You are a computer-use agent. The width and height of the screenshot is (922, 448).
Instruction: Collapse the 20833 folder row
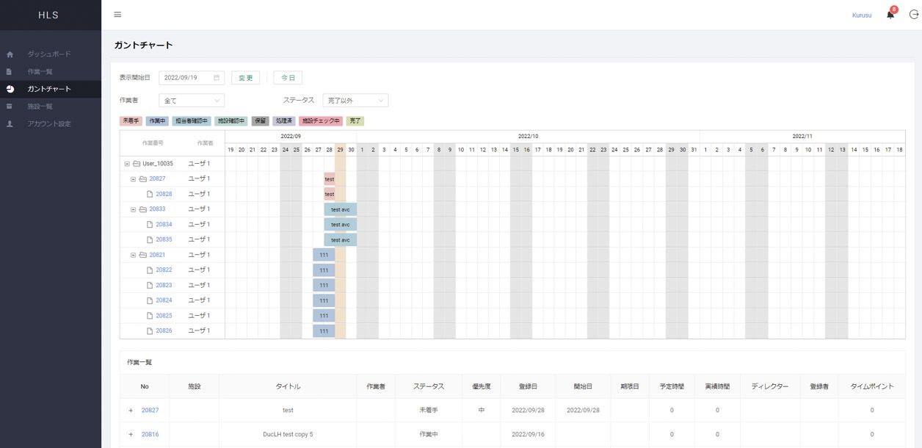pyautogui.click(x=134, y=209)
